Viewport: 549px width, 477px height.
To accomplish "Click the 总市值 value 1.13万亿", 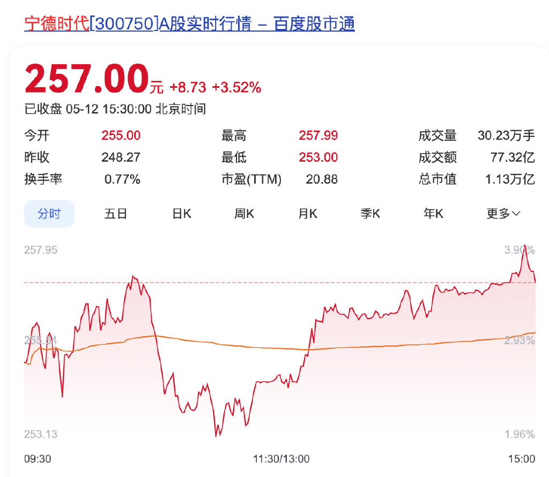I will point(510,179).
